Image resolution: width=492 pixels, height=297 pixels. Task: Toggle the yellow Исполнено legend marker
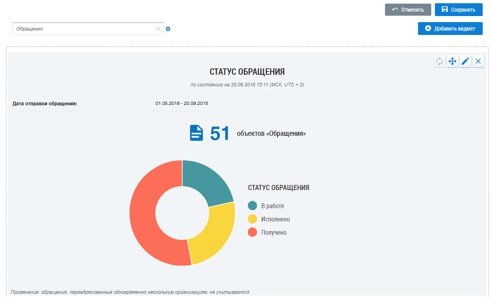[252, 219]
